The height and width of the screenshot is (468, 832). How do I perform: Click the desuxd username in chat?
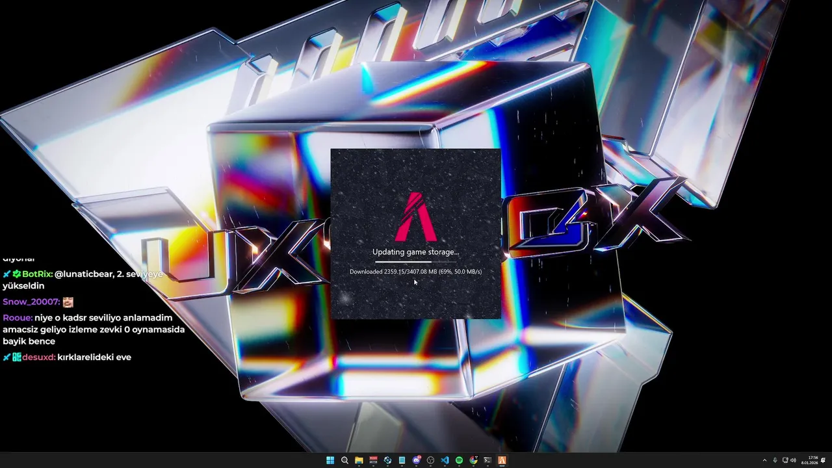click(x=38, y=357)
